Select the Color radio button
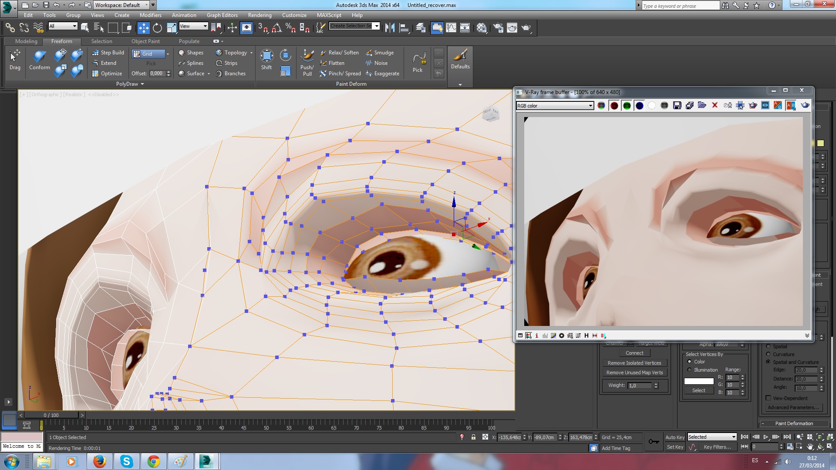 pyautogui.click(x=689, y=362)
